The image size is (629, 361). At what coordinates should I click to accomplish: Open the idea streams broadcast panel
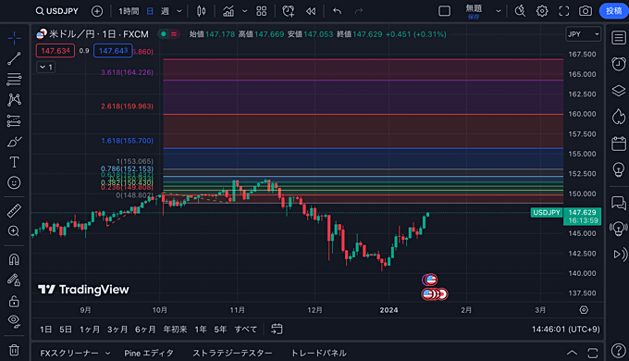coord(619,229)
